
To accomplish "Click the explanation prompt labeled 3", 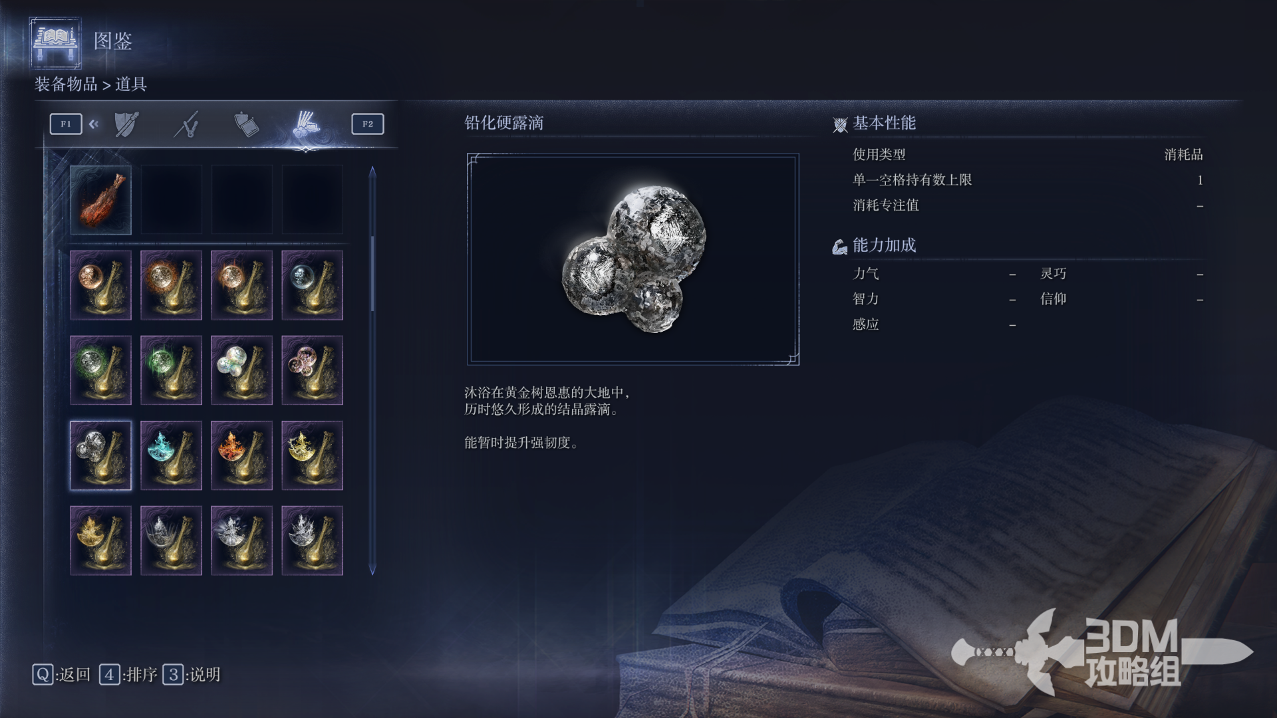I will click(192, 675).
